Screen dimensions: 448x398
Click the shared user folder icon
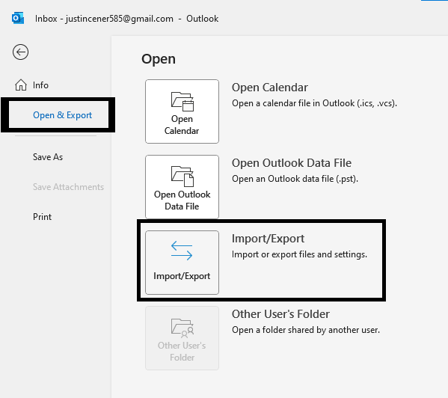pos(182,328)
